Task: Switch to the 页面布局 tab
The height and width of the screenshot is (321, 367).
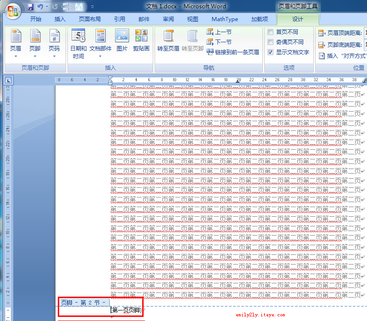Action: pyautogui.click(x=89, y=19)
